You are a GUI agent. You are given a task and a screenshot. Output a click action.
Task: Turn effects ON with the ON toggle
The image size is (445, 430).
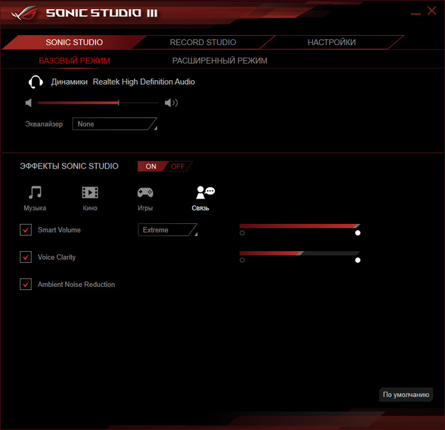(151, 167)
